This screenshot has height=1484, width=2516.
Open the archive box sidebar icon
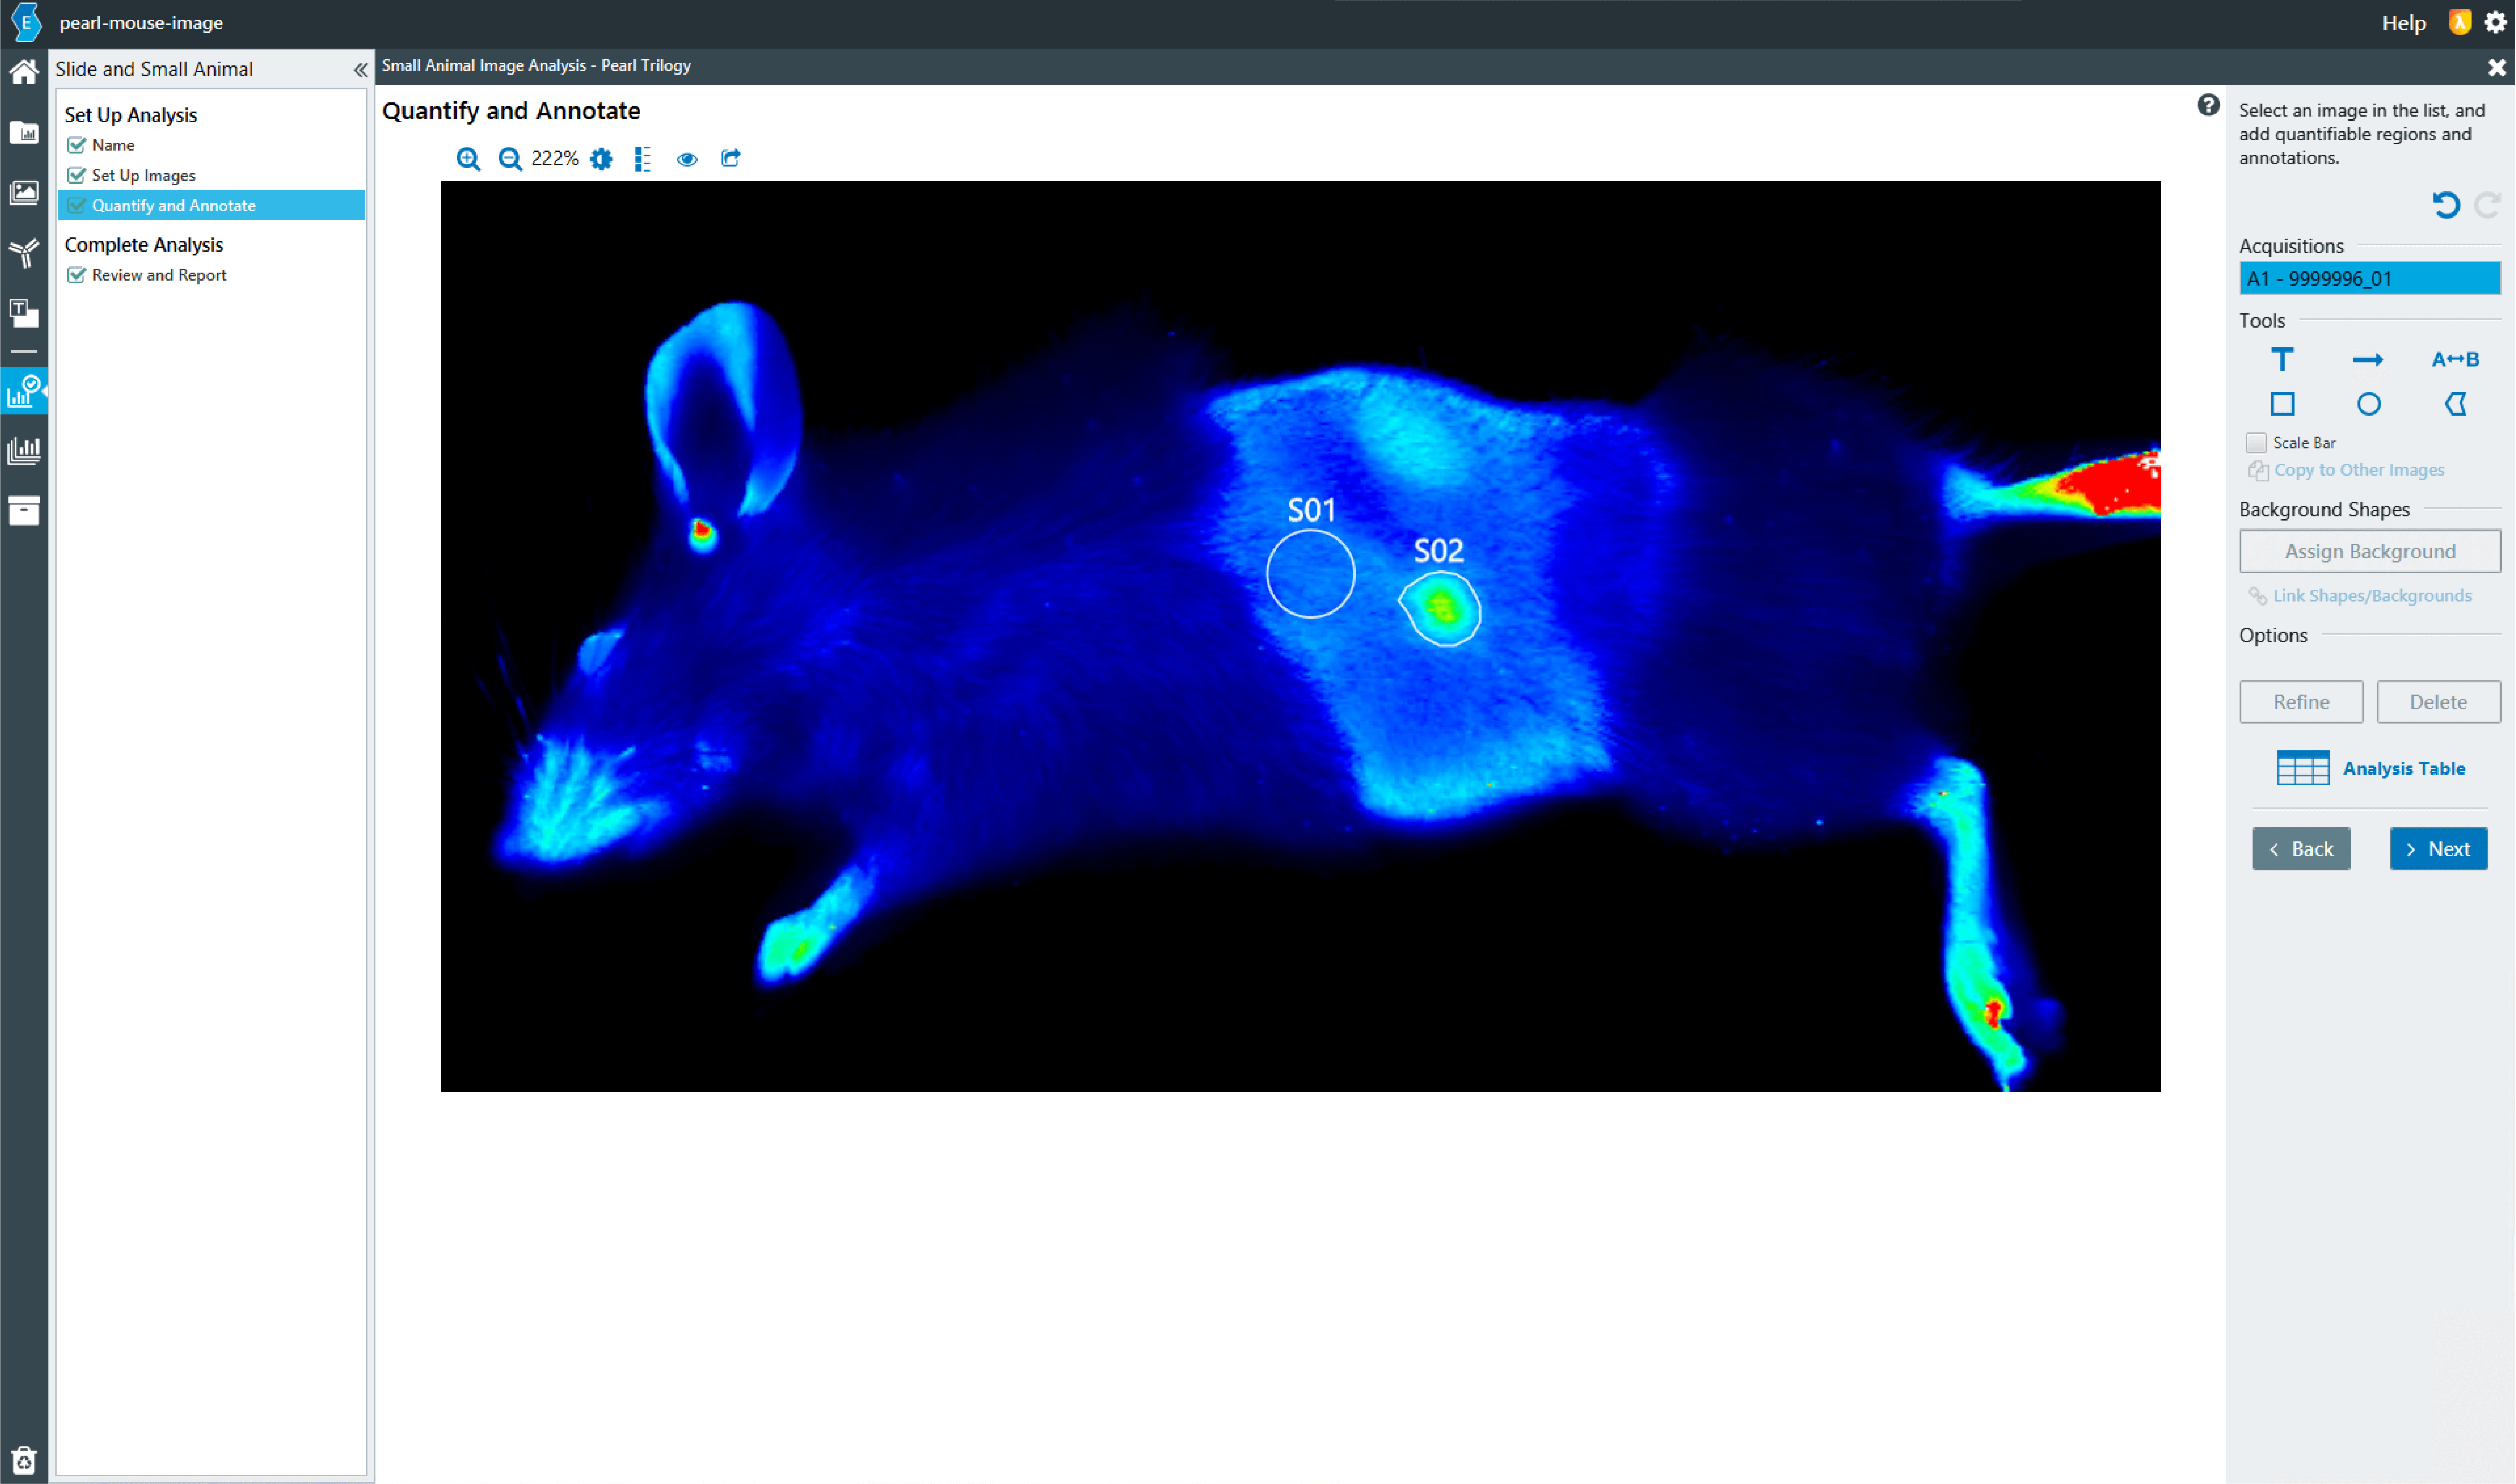[x=23, y=510]
